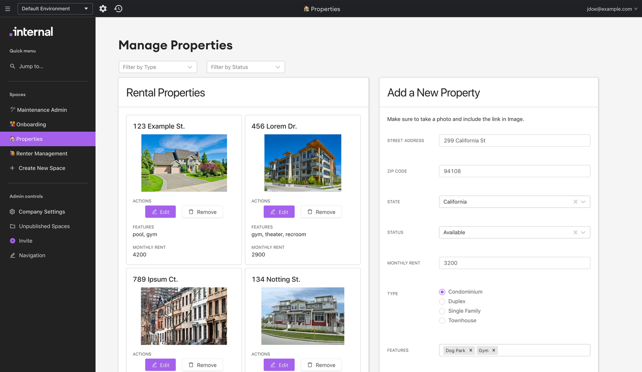
Task: Remove the Dog Park feature tag
Action: 471,350
